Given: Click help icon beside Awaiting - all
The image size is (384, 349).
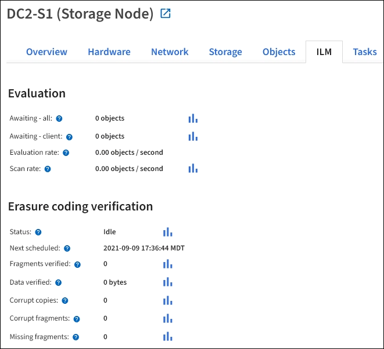Looking at the screenshot, I should point(59,118).
